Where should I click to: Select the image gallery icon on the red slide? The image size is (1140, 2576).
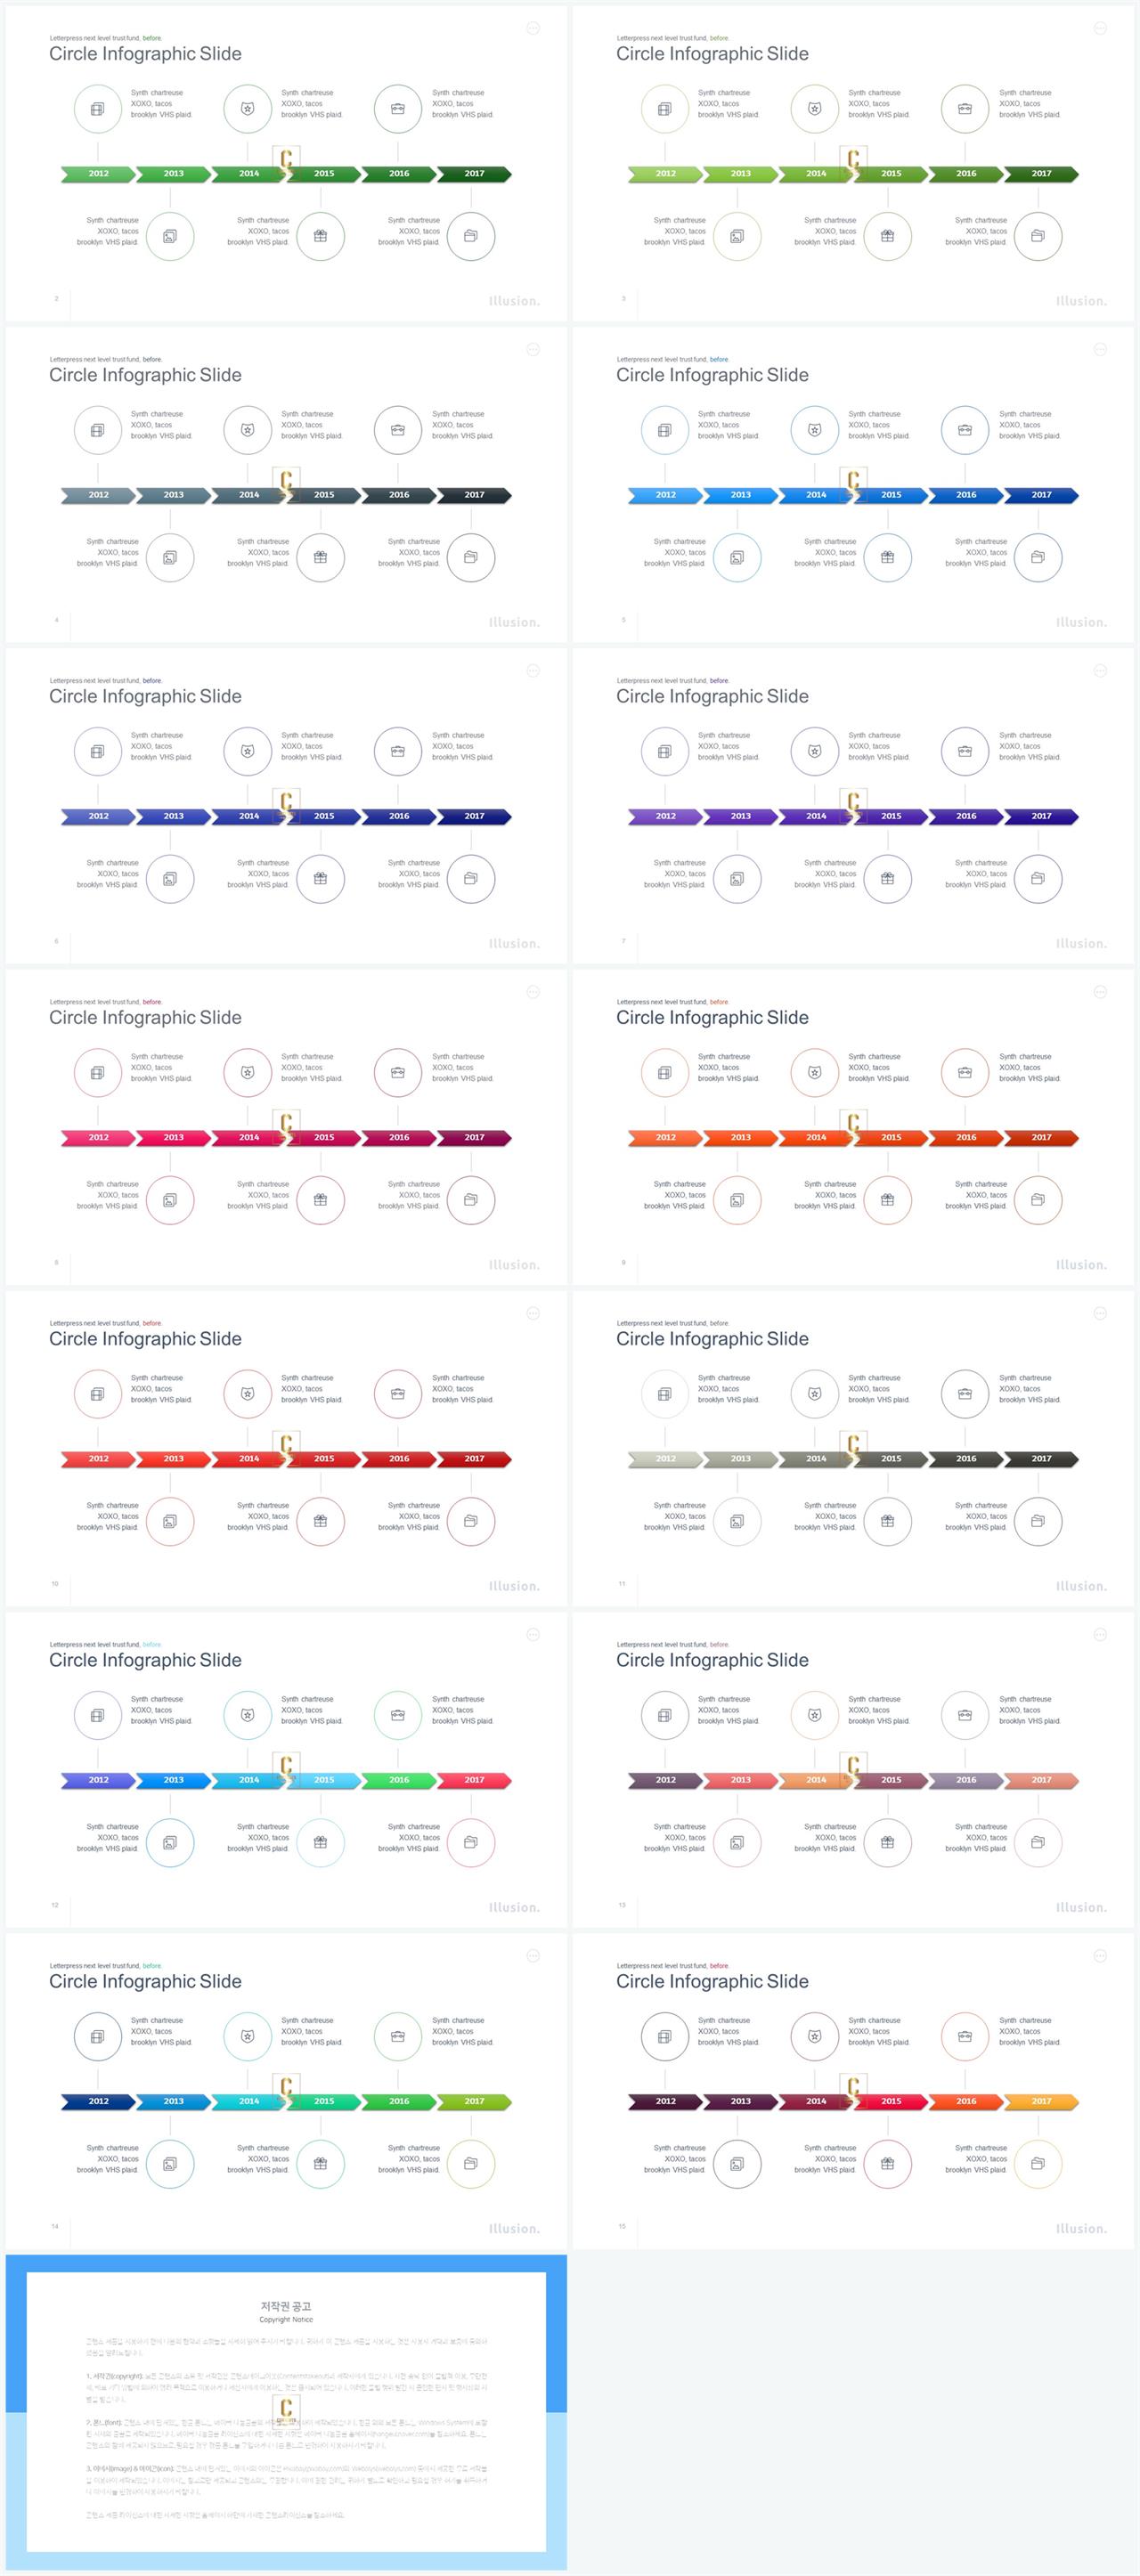(170, 1521)
